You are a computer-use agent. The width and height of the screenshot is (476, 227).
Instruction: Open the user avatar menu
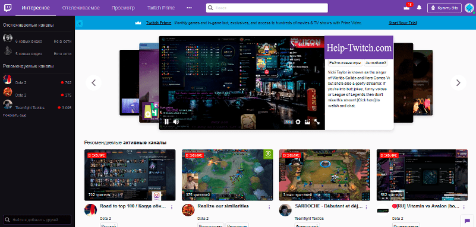469,8
